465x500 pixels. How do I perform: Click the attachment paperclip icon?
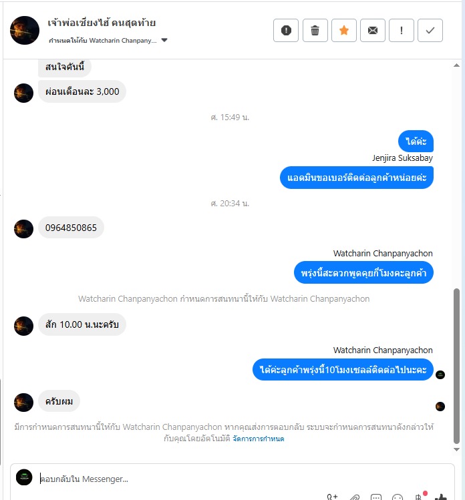click(354, 497)
